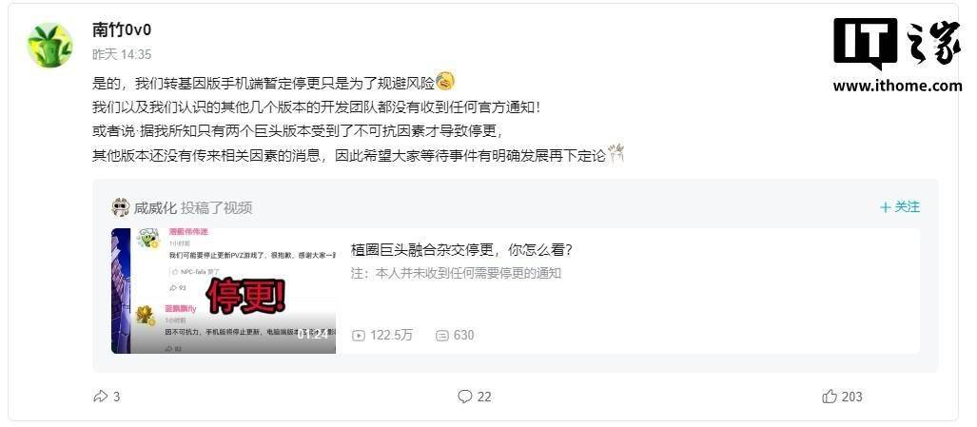The height and width of the screenshot is (427, 977).
Task: Click the IT之家 watermark logo
Action: click(x=897, y=43)
